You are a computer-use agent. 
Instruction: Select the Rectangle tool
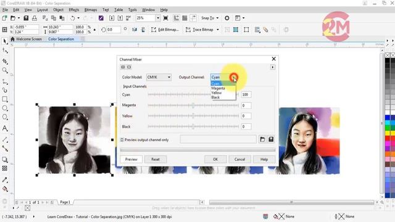tap(5, 99)
